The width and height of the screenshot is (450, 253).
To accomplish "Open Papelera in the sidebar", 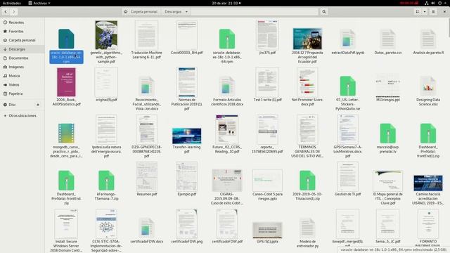I will 22,93.
